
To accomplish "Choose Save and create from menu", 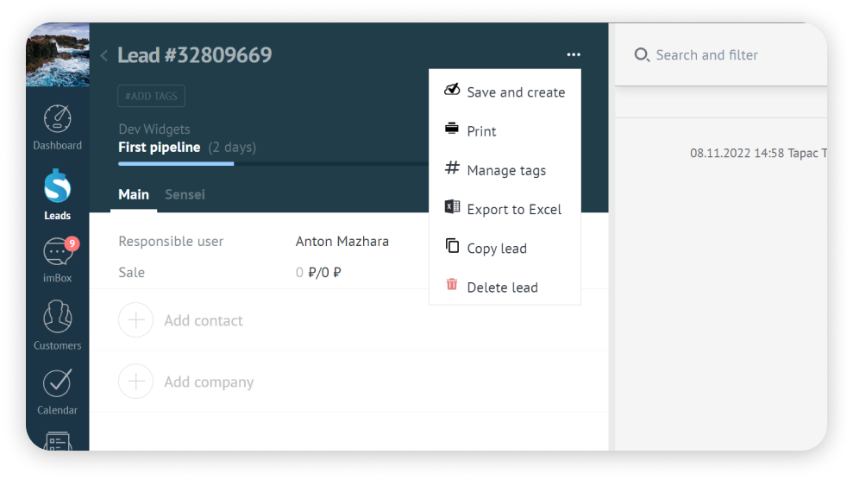I will click(505, 92).
